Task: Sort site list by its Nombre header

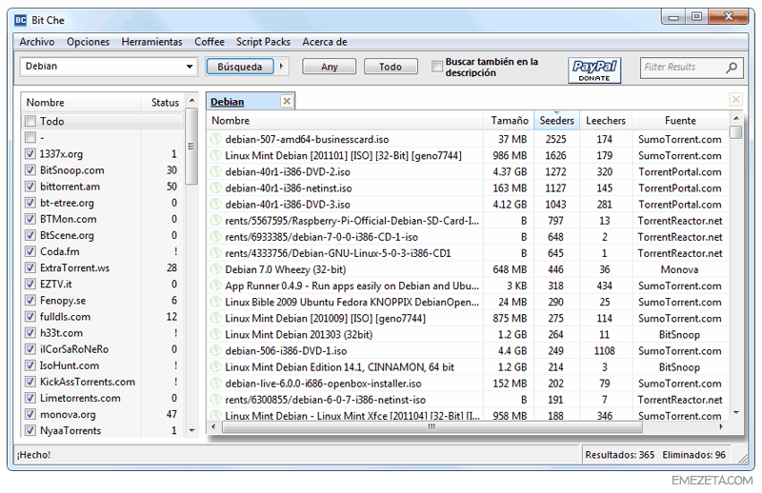Action: pyautogui.click(x=81, y=103)
